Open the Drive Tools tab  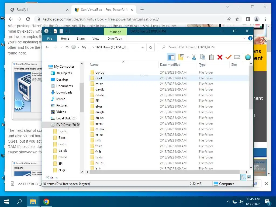115,39
